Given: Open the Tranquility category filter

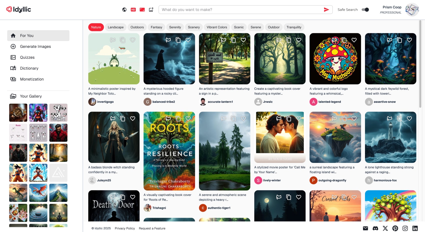Looking at the screenshot, I should (x=294, y=27).
